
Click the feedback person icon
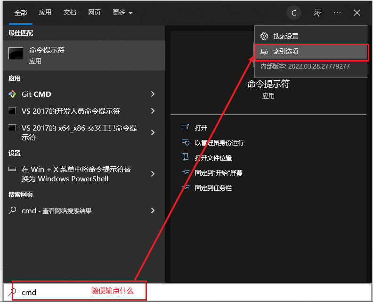click(317, 13)
